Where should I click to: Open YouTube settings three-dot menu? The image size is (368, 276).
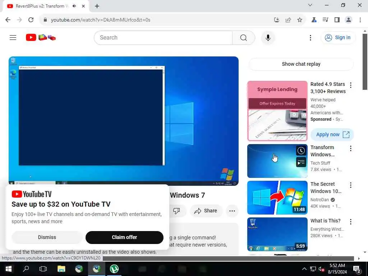tap(310, 37)
